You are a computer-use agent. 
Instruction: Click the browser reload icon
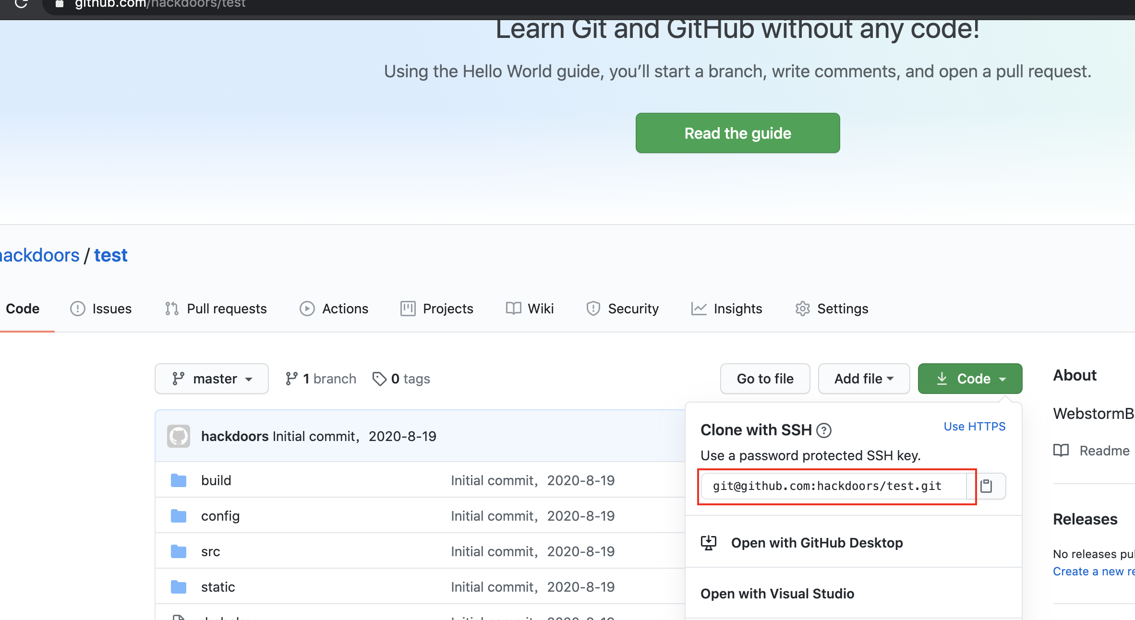pos(21,4)
